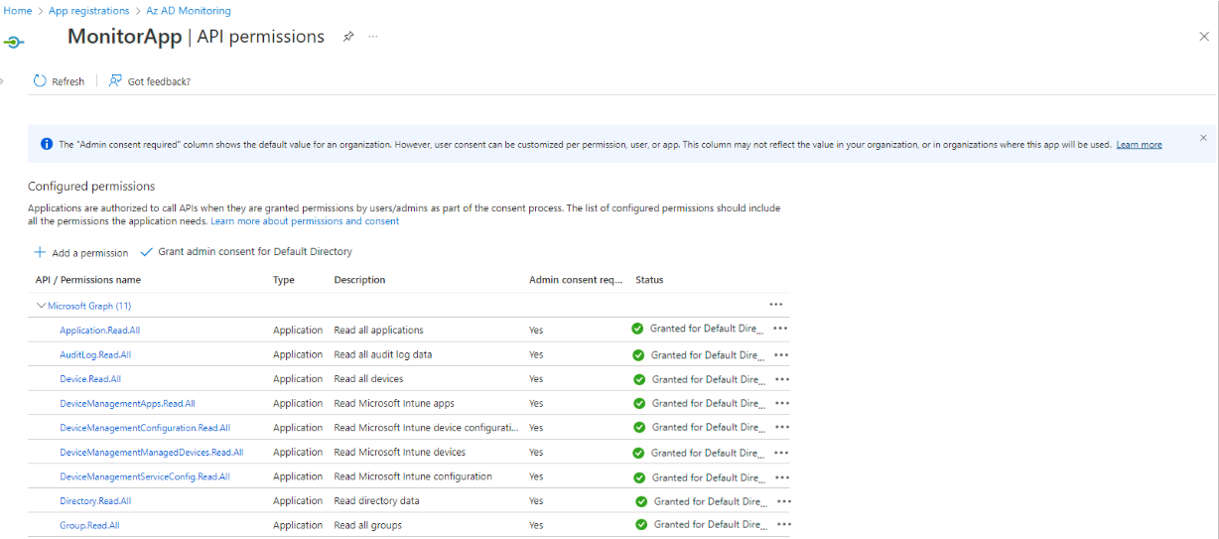1219x539 pixels.
Task: Open DeviceManagementConfiguration.Read.All permission
Action: pos(145,428)
